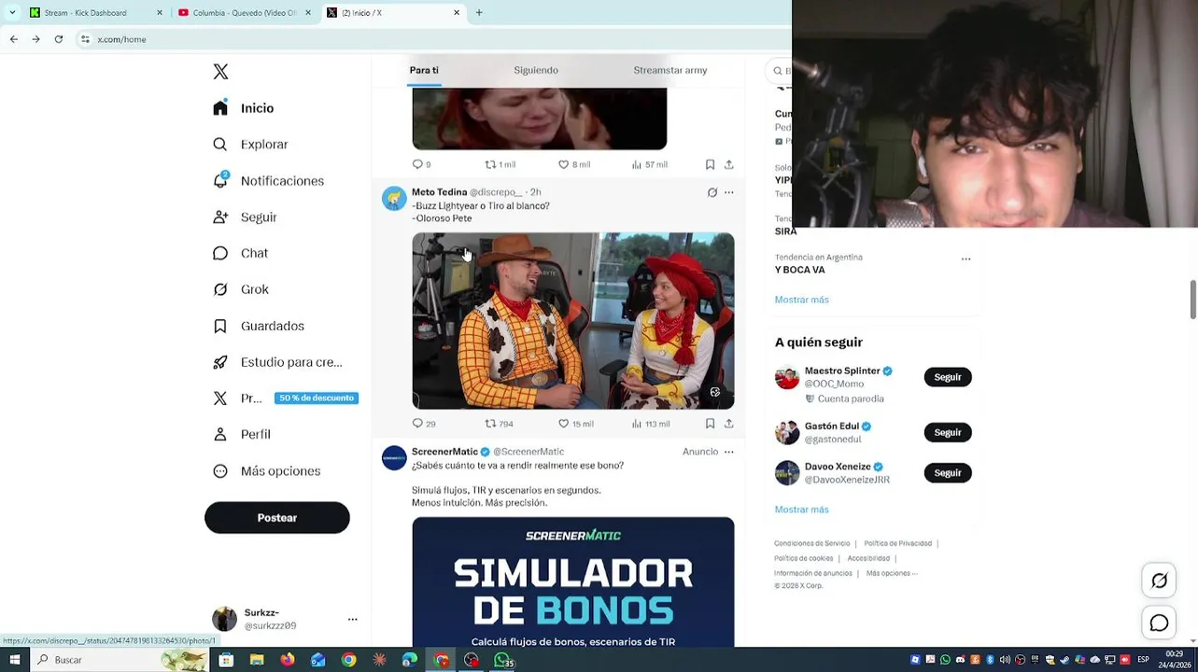Click the page vertical scrollbar thumb
The height and width of the screenshot is (672, 1198).
(x=1192, y=299)
